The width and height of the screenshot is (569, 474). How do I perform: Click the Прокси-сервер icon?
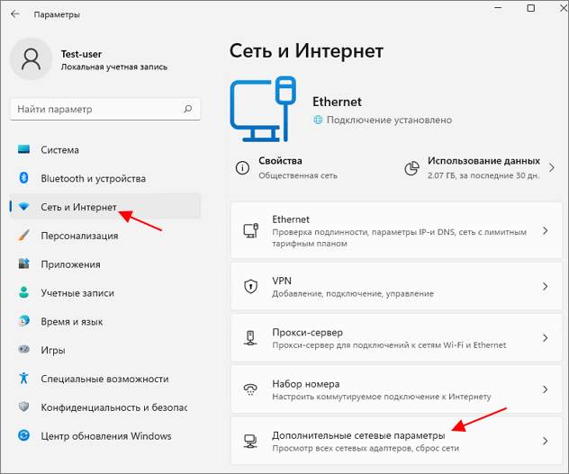tap(250, 337)
